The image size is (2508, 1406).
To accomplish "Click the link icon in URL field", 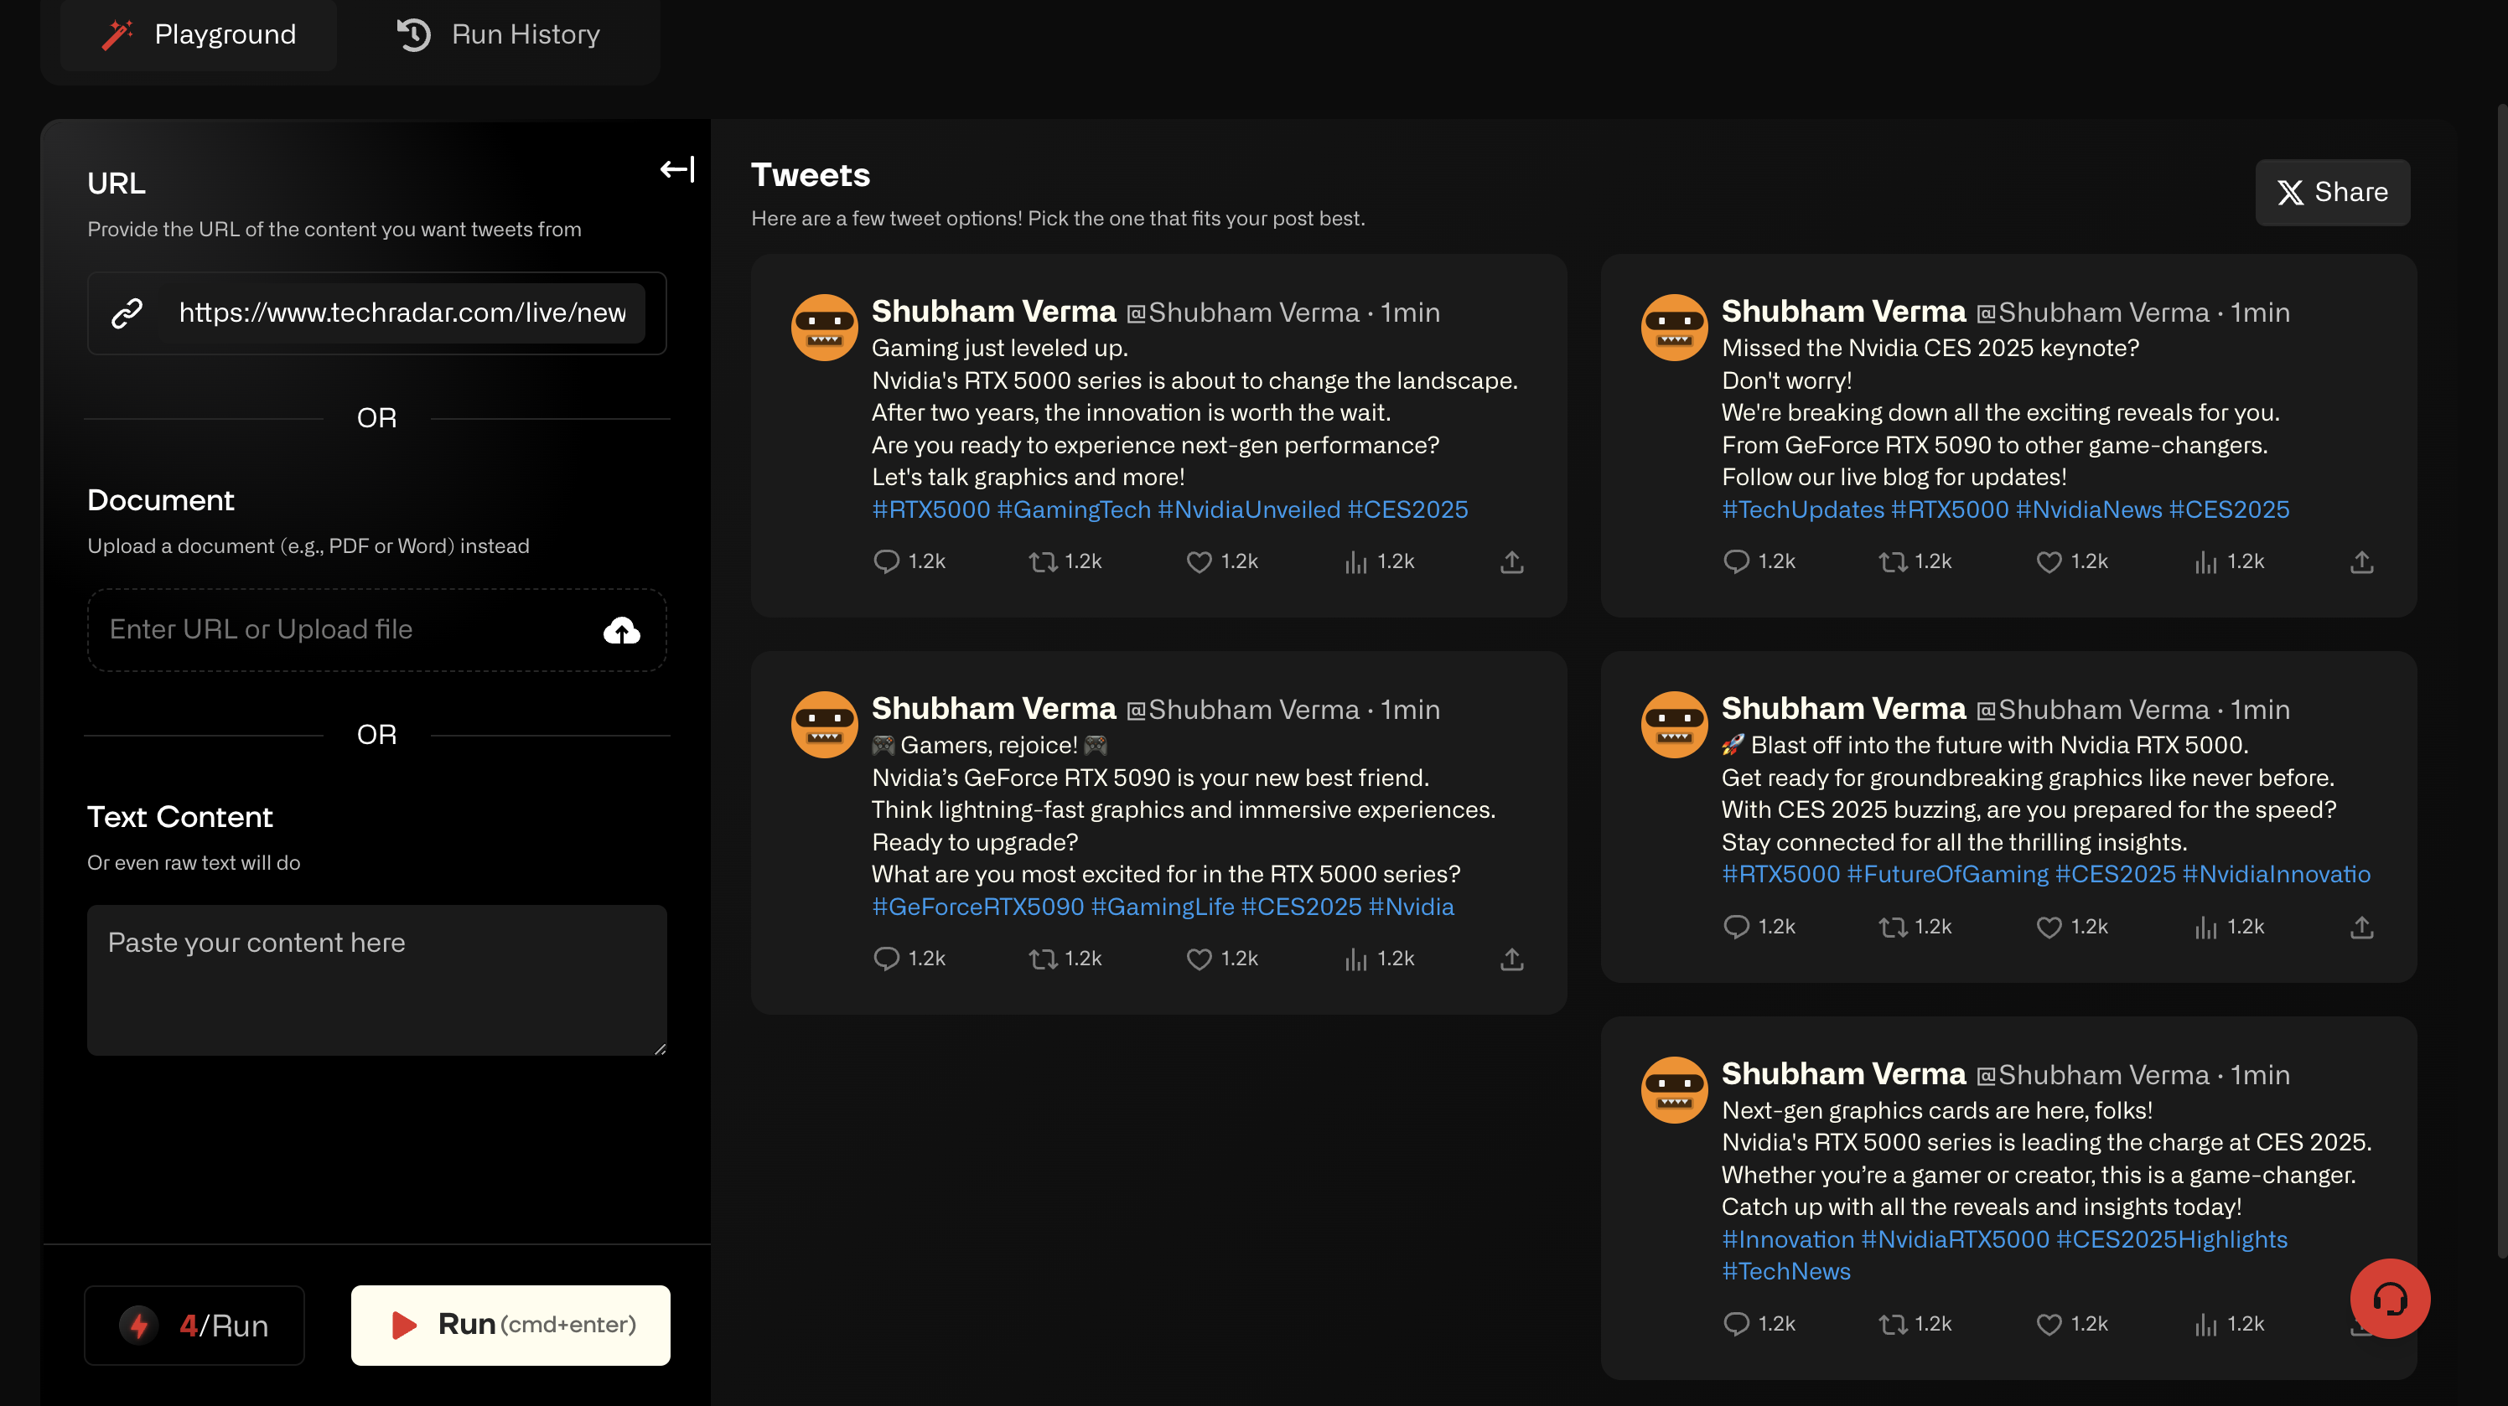I will [127, 313].
